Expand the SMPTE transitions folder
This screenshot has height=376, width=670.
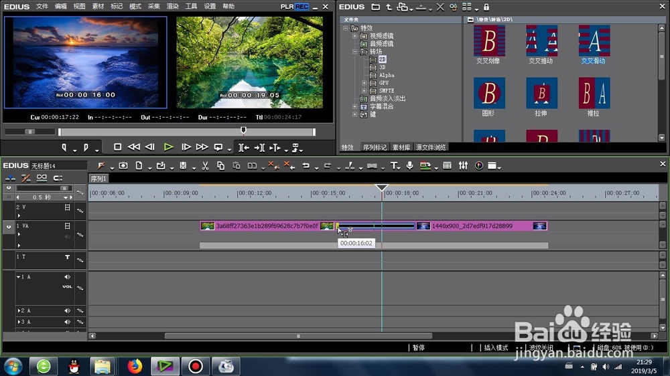click(364, 90)
